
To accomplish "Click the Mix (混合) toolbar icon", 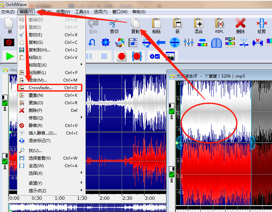I will (198, 25).
